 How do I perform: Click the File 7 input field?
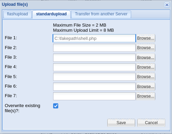click(94, 96)
